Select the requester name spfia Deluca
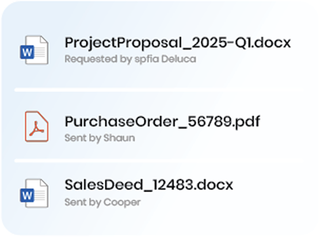The width and height of the screenshot is (320, 237). [166, 59]
